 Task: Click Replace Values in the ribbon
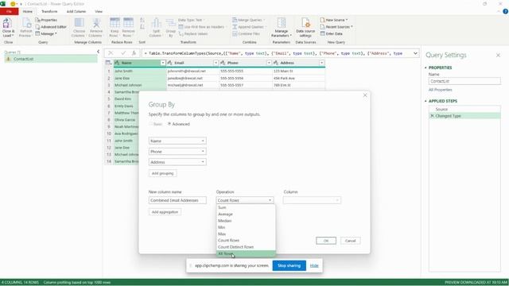tap(192, 33)
